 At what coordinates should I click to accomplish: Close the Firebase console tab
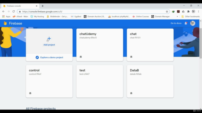[37, 6]
